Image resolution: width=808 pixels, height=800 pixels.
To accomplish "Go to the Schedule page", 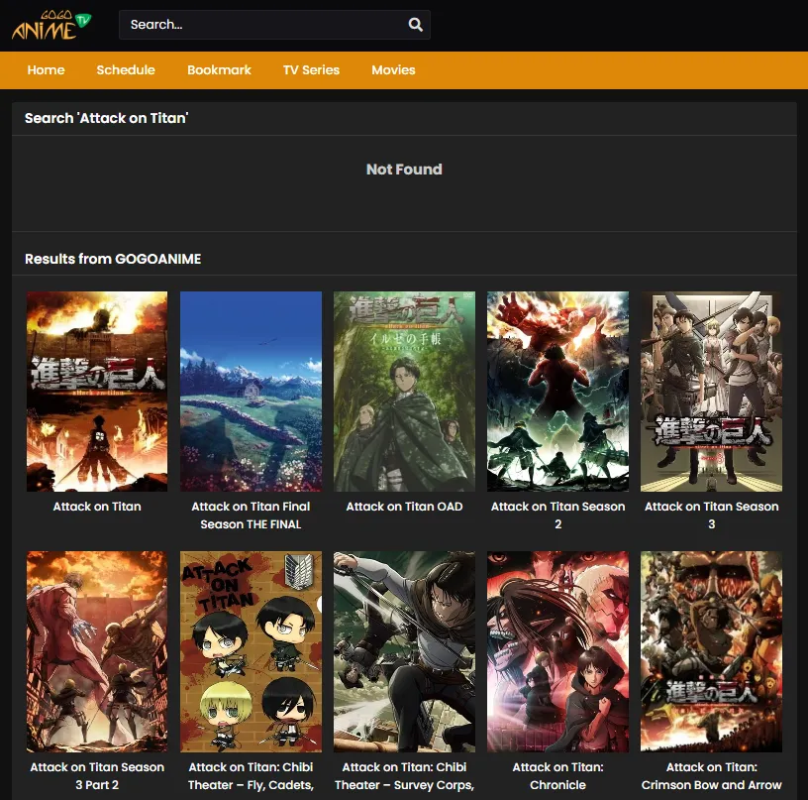I will click(126, 70).
